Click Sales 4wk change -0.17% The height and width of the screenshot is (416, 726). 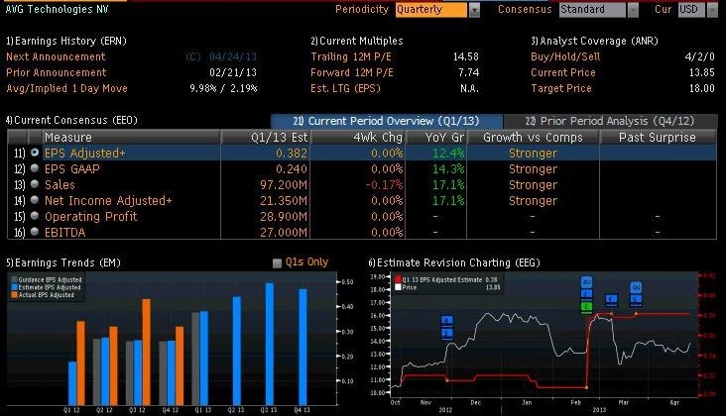[x=384, y=184]
